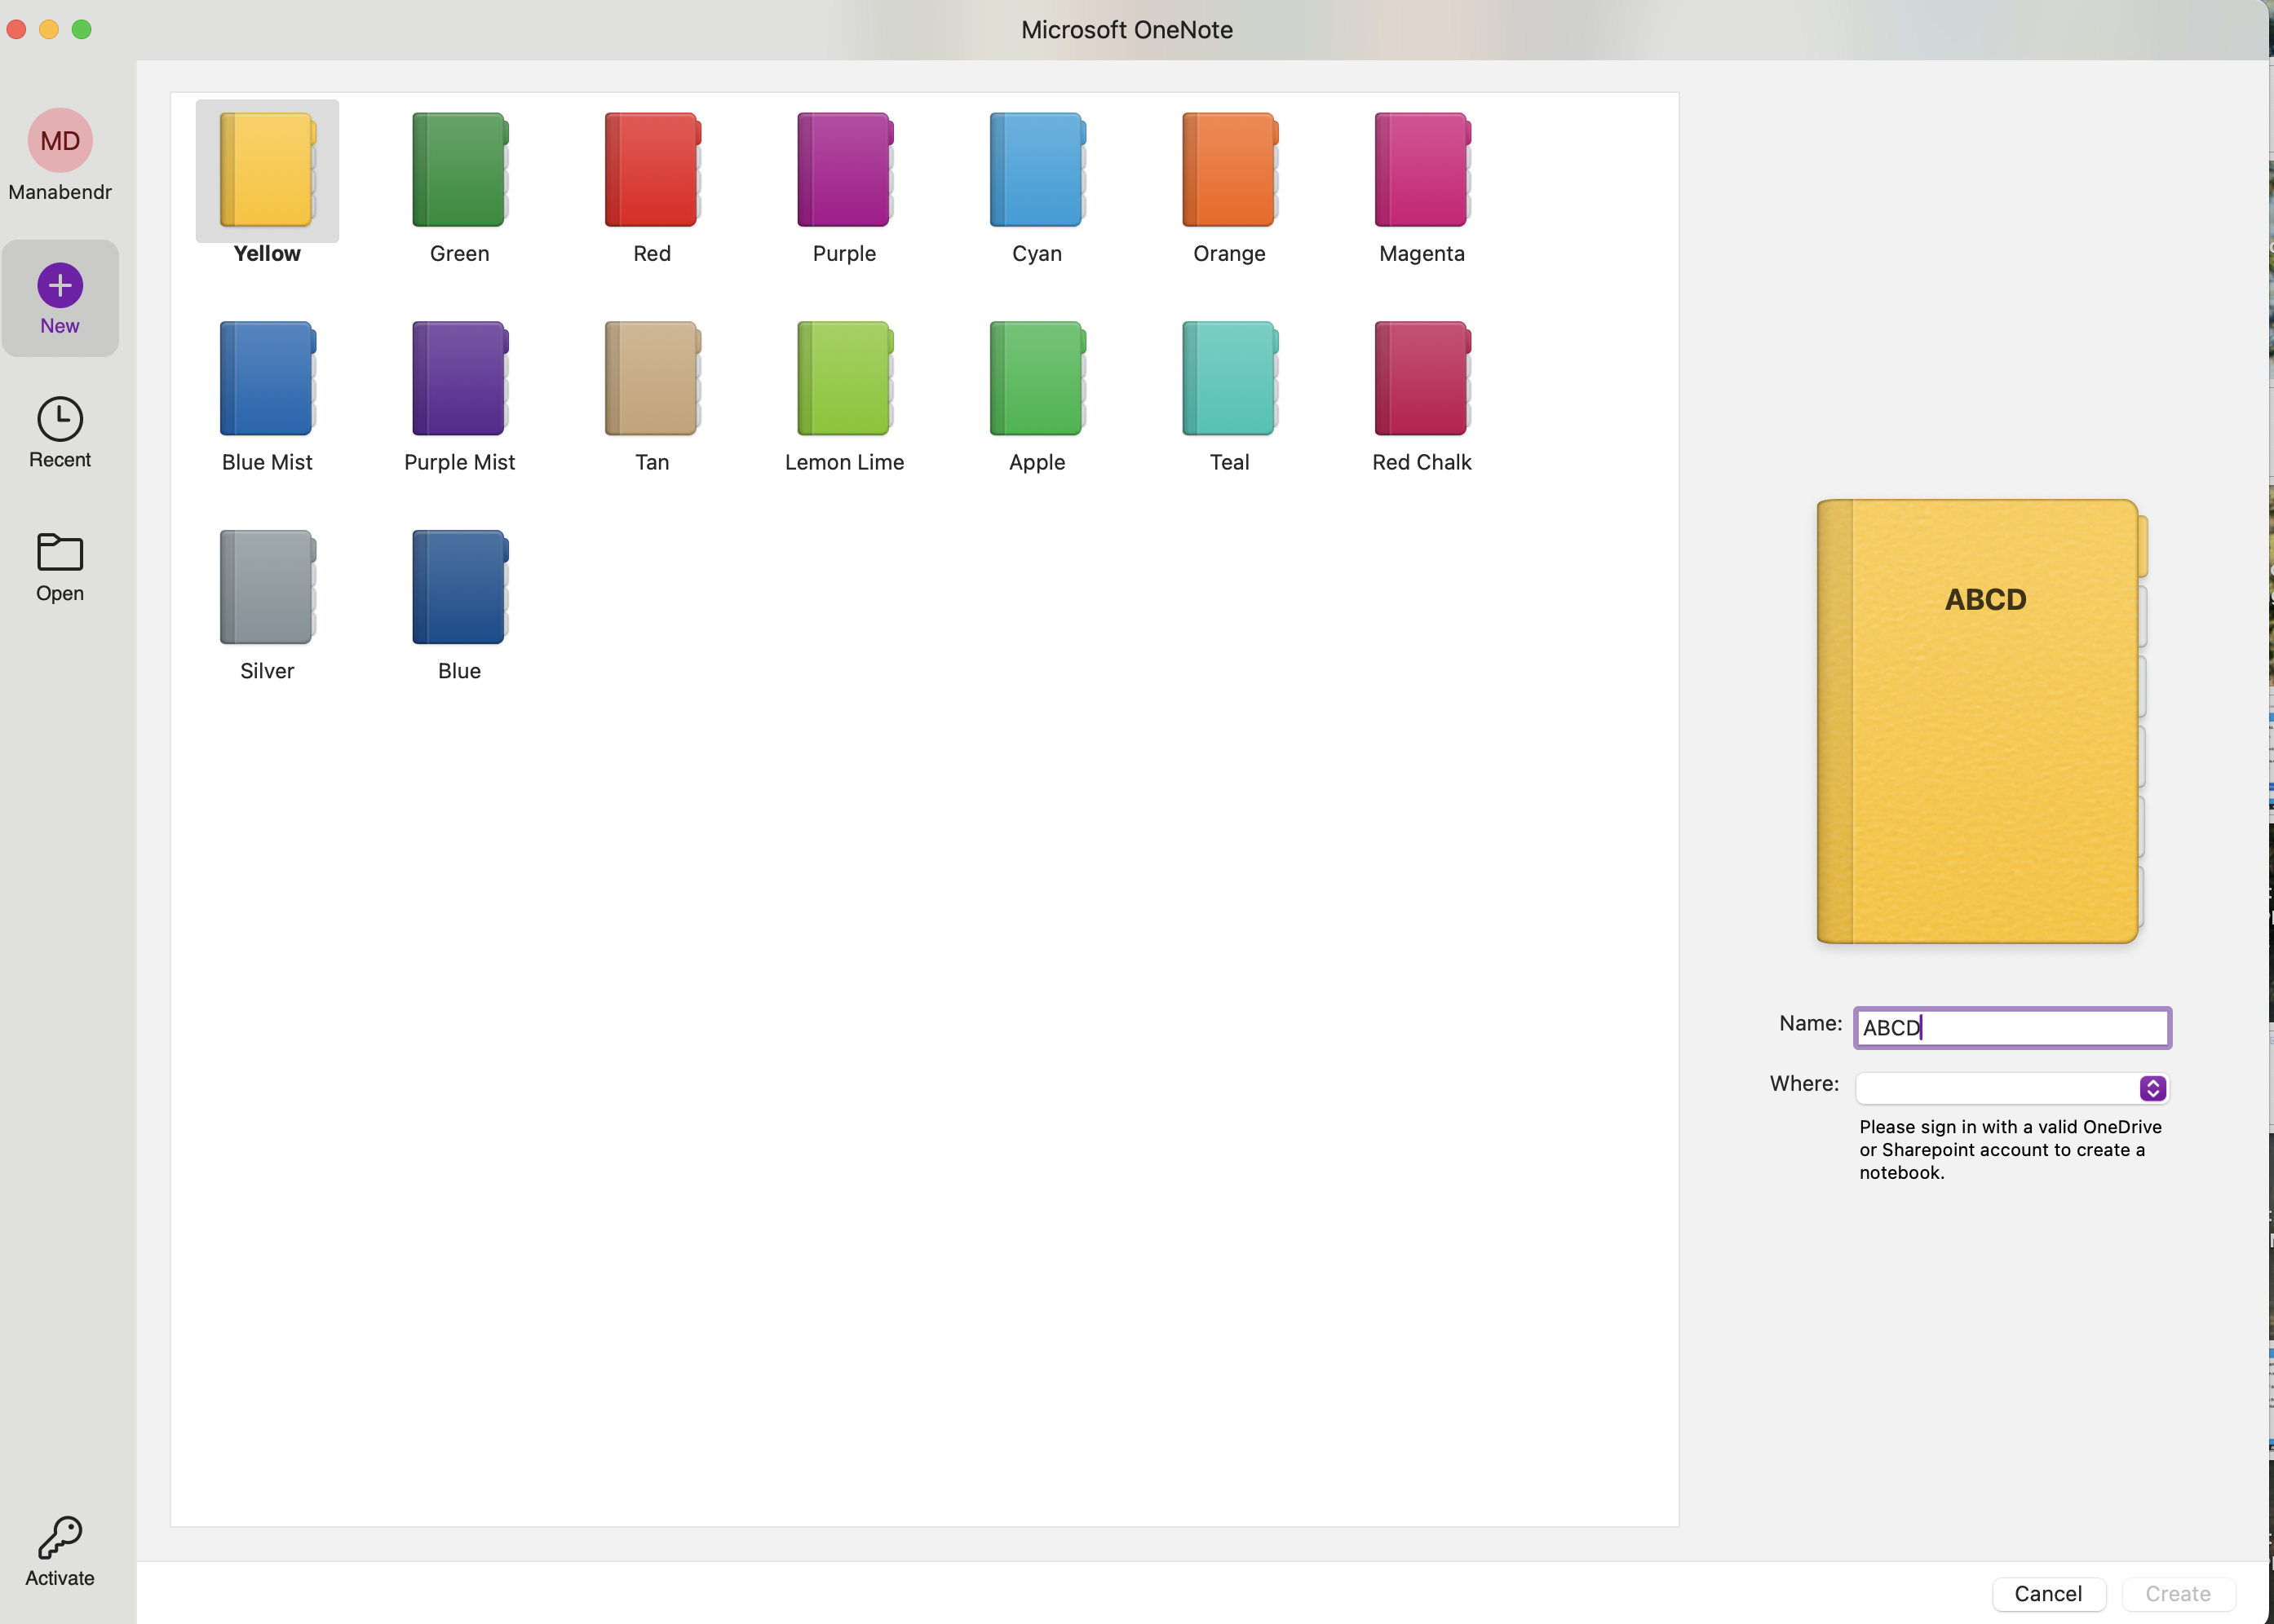Pick the Lemon Lime notebook cover

pyautogui.click(x=843, y=379)
